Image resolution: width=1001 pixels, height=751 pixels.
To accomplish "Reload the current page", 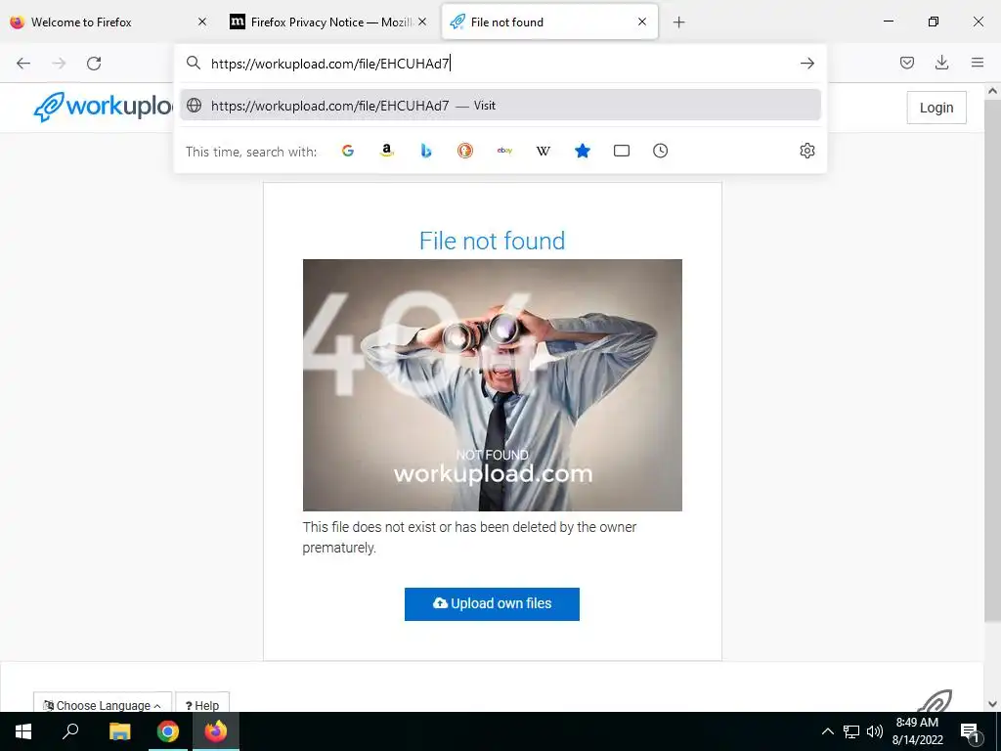I will point(94,64).
